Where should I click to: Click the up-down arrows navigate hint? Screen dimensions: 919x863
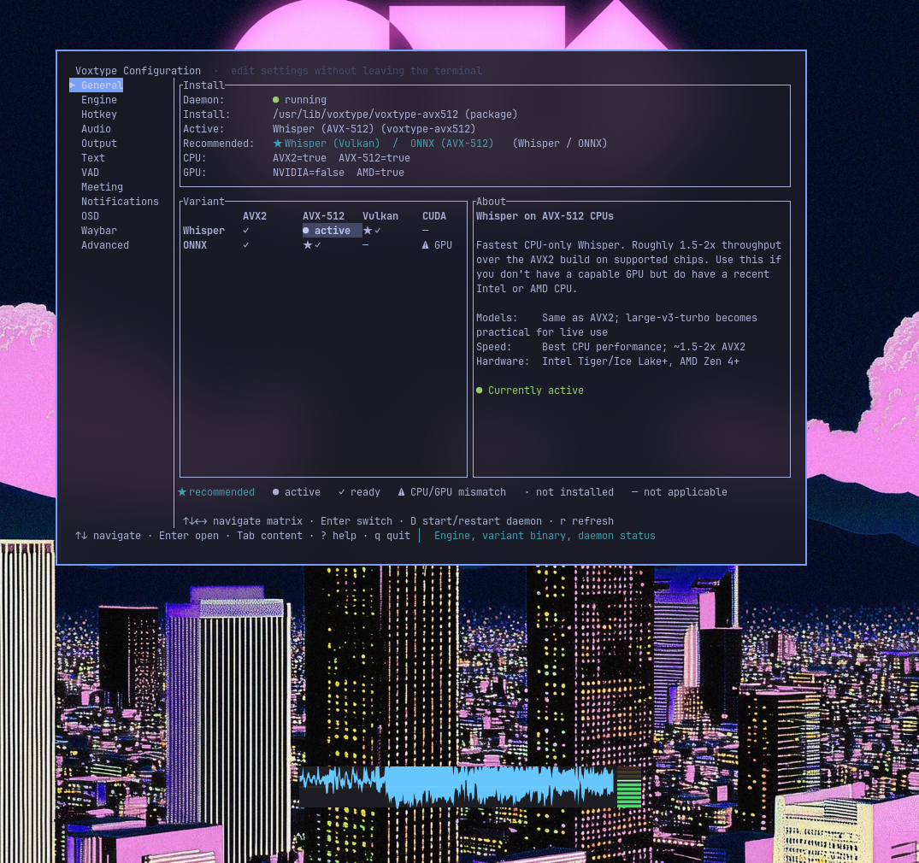coord(108,536)
